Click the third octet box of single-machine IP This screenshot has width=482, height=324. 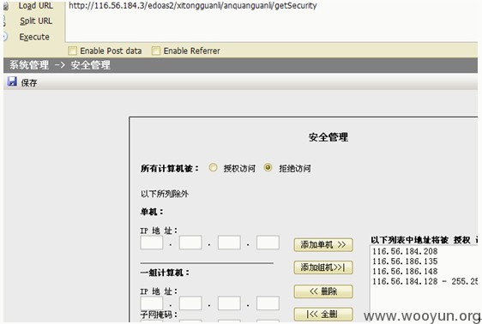[229, 243]
